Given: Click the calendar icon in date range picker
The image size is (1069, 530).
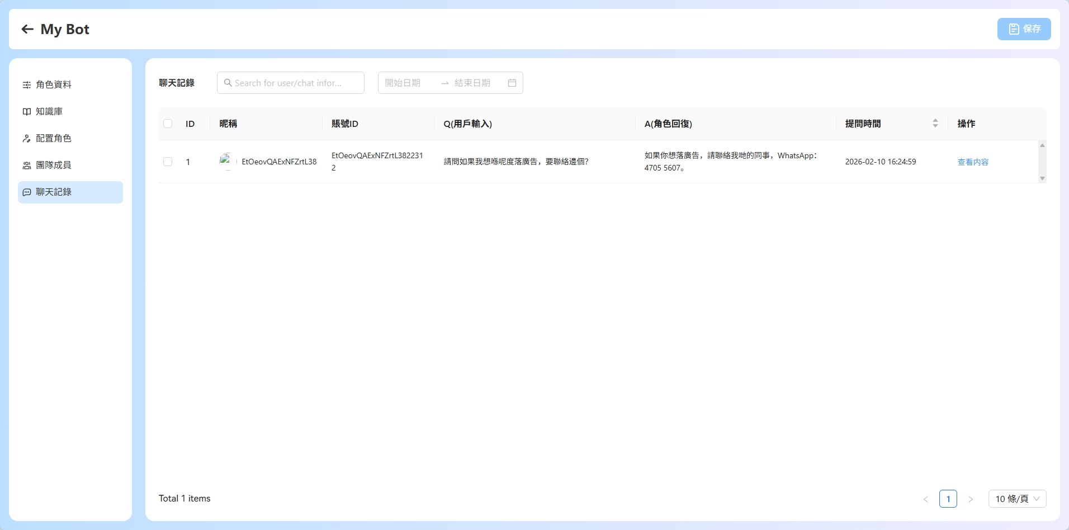Looking at the screenshot, I should (512, 83).
